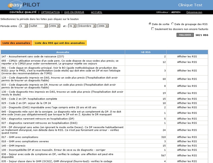This screenshot has width=213, height=163.
Task: Select Date de groupage des RSS
Action: [172, 24]
